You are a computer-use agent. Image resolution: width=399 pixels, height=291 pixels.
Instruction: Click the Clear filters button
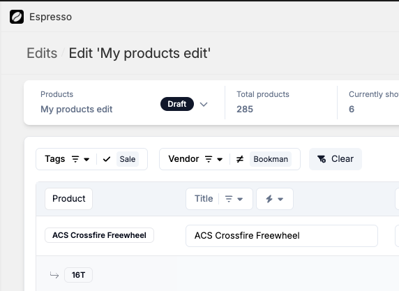336,159
